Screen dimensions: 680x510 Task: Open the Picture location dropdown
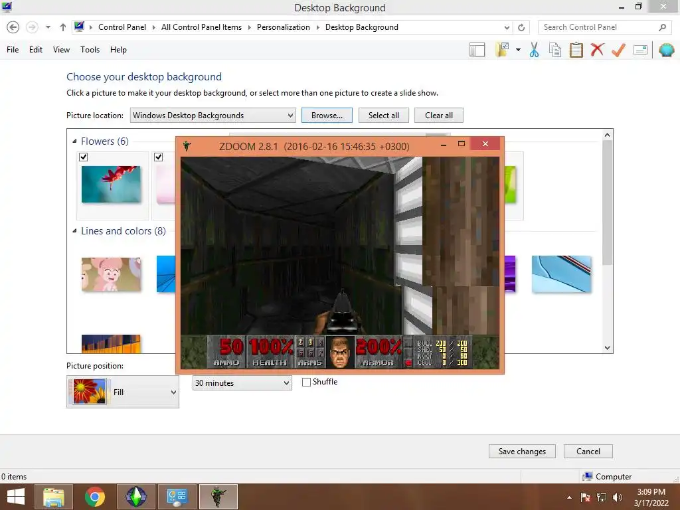213,116
